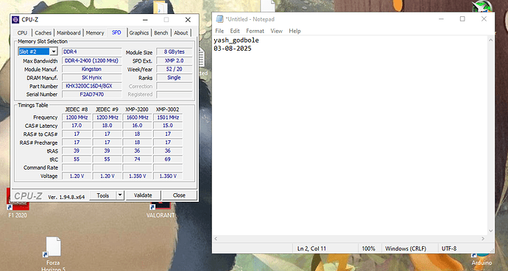This screenshot has width=508, height=271.
Task: Click the XMP 2.0 SPD Ext. value
Action: [x=174, y=60]
